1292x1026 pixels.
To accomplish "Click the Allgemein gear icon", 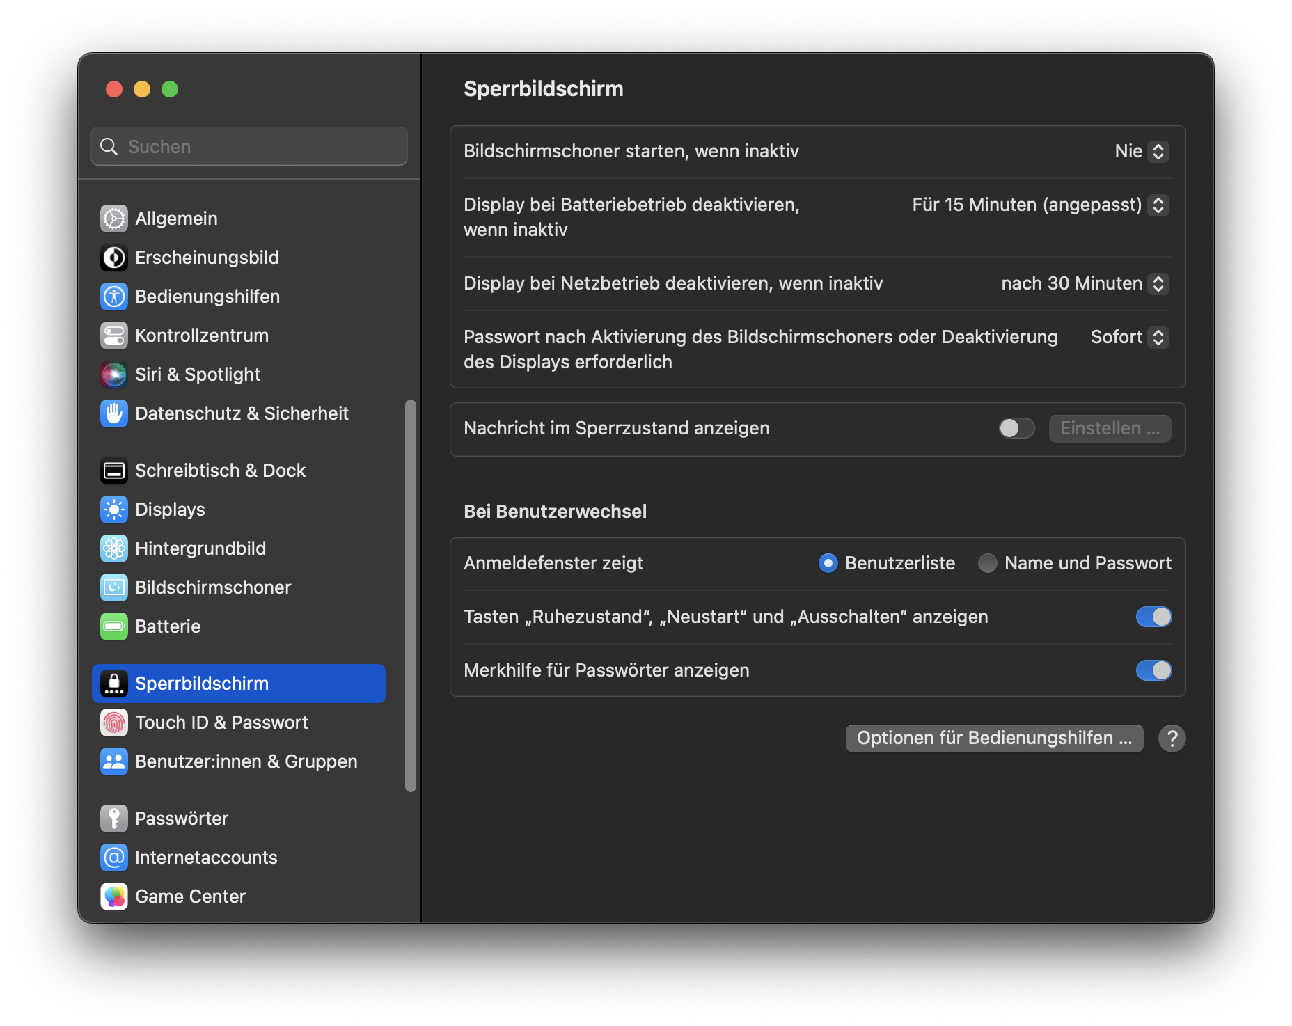I will click(114, 219).
